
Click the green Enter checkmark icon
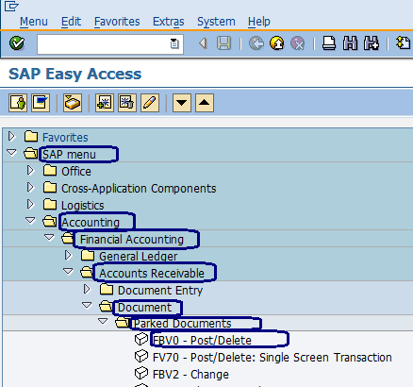(17, 43)
